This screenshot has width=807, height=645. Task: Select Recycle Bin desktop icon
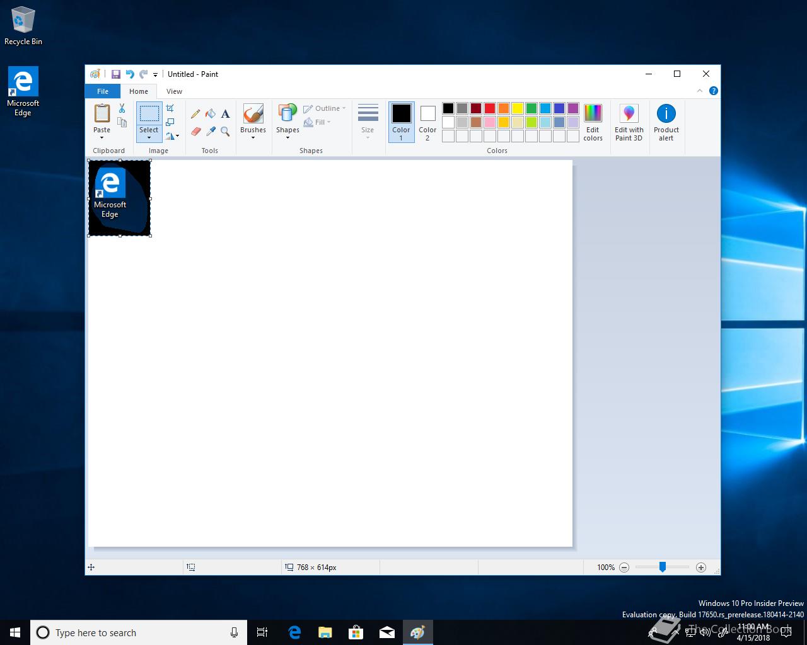23,26
